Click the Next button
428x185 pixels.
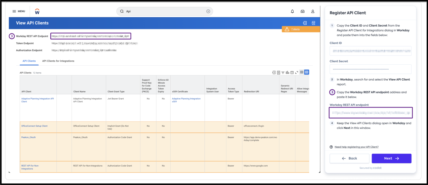click(392, 158)
